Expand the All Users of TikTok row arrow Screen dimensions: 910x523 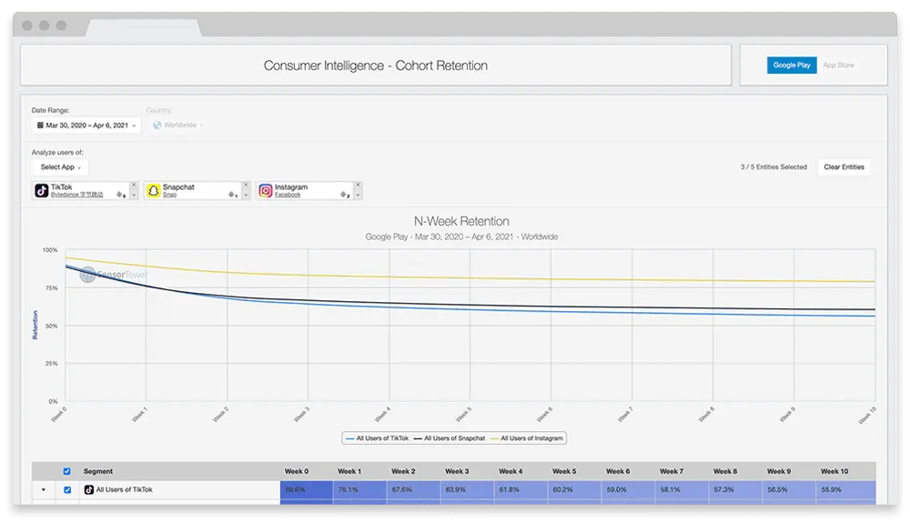point(44,490)
